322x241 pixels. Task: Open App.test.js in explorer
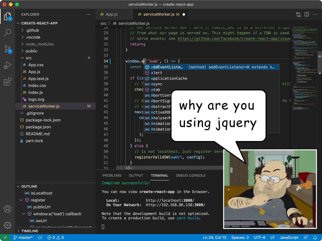coord(55,79)
